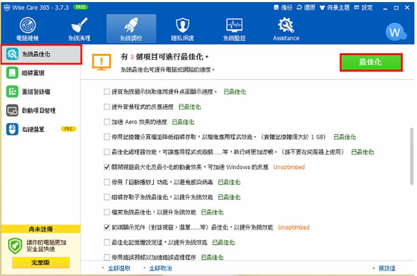Click the green optimize button

tap(371, 62)
